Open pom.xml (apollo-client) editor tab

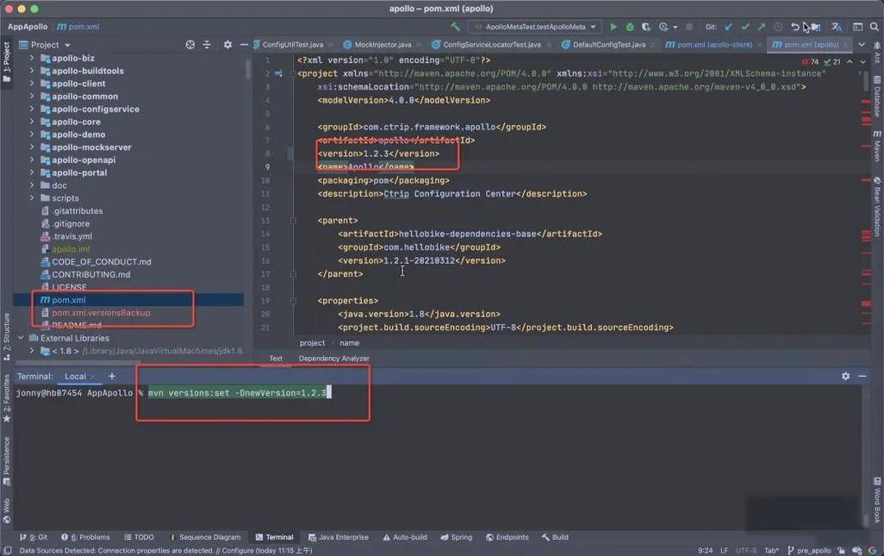click(713, 45)
